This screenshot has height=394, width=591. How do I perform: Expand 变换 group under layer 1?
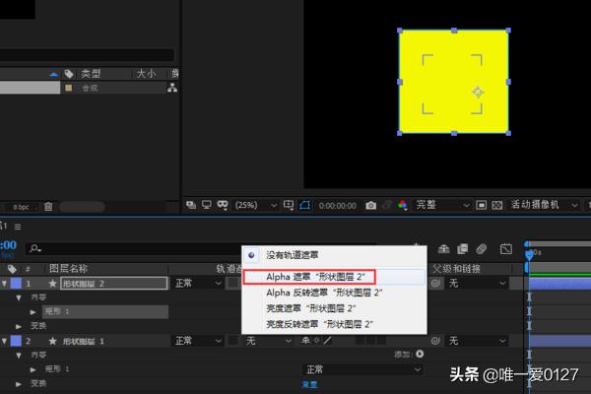tap(18, 326)
